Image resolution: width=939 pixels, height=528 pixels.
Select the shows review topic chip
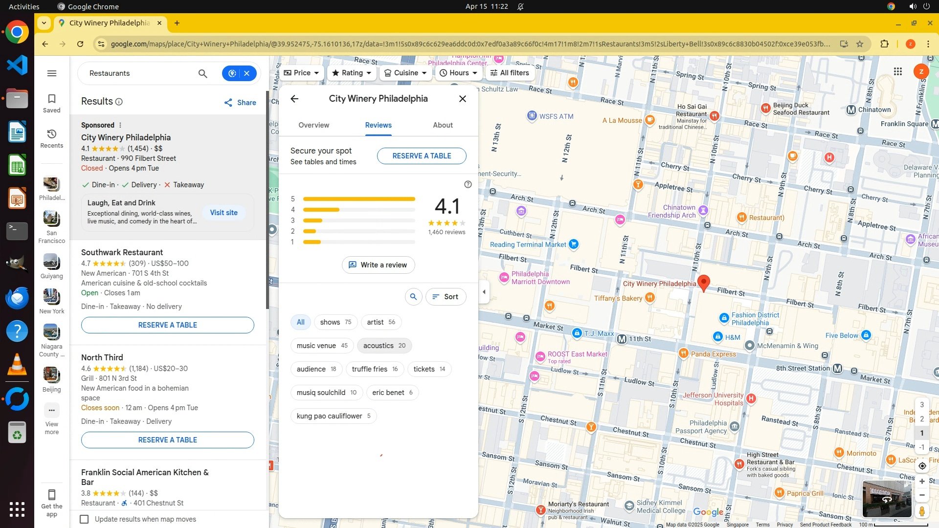pos(335,322)
